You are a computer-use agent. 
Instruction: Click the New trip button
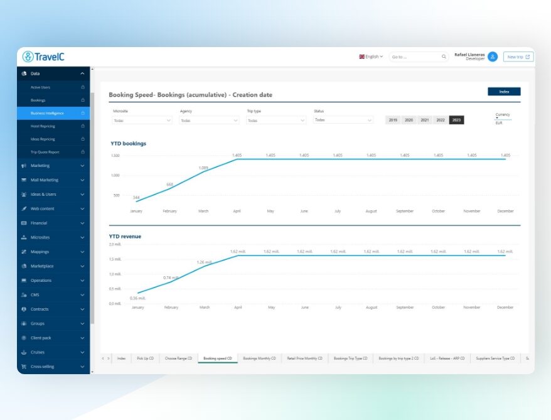point(518,57)
